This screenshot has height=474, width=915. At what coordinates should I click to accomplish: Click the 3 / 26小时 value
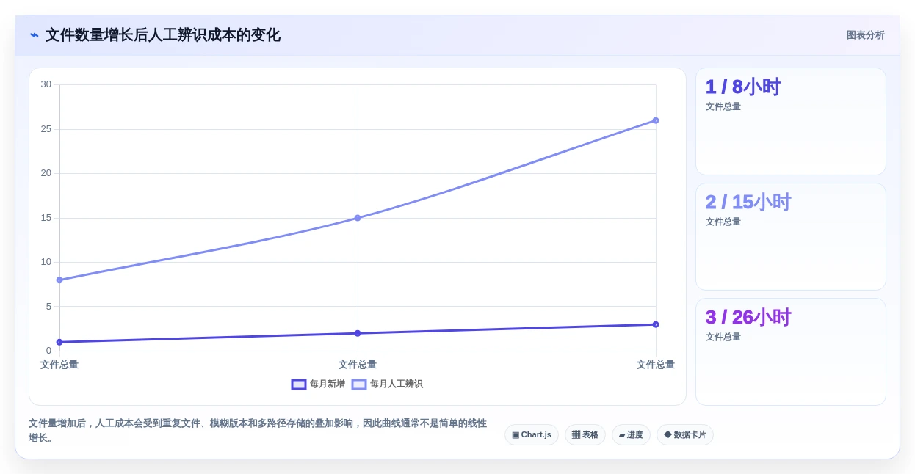pos(748,317)
